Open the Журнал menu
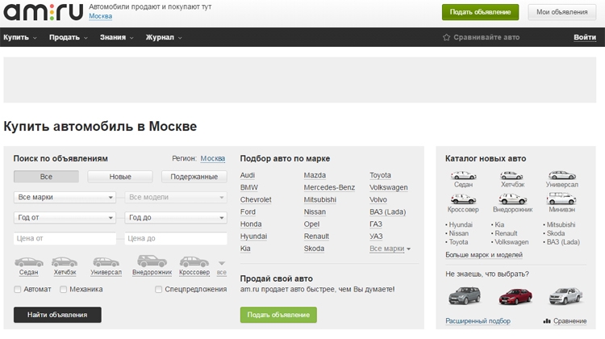 click(x=164, y=37)
